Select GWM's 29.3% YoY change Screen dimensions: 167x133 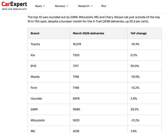coord(134,109)
